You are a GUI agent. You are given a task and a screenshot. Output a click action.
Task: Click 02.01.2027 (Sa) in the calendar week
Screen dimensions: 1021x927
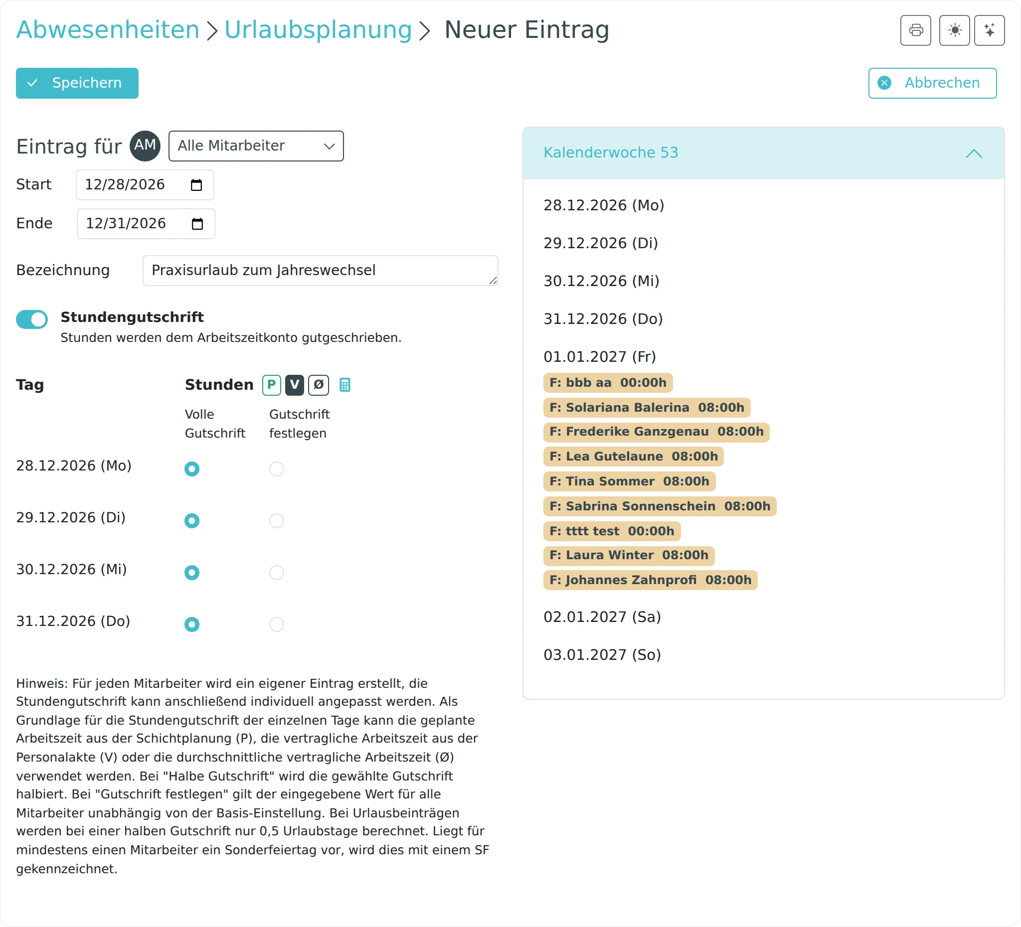[x=602, y=617]
